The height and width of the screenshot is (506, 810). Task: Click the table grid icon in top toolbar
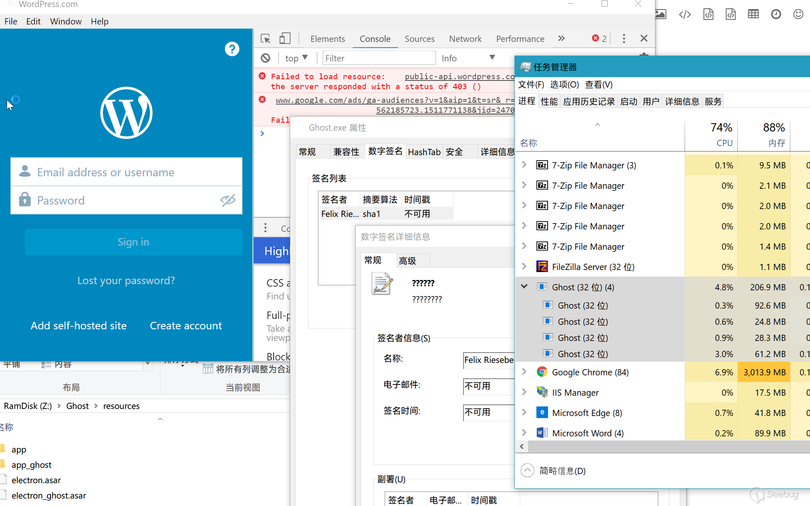tap(753, 15)
